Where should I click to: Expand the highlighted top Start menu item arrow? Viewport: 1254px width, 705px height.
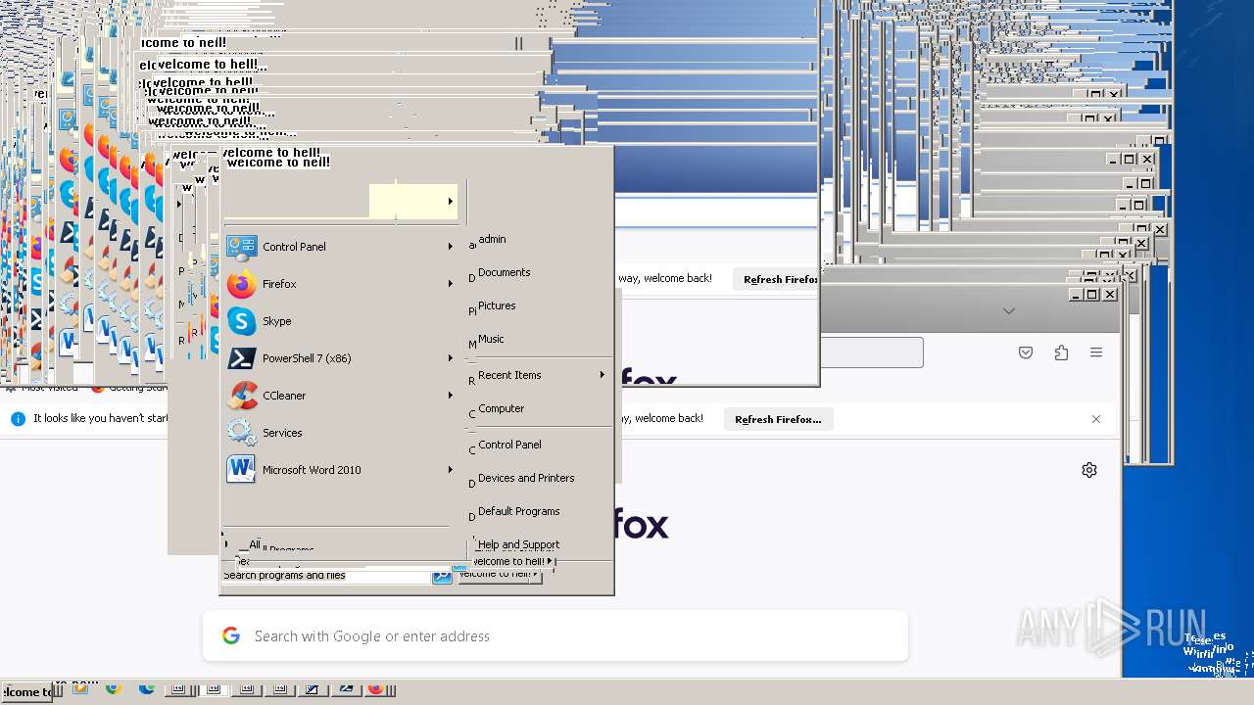point(451,202)
